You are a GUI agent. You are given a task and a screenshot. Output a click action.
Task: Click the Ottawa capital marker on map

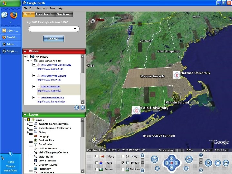pos(93,21)
